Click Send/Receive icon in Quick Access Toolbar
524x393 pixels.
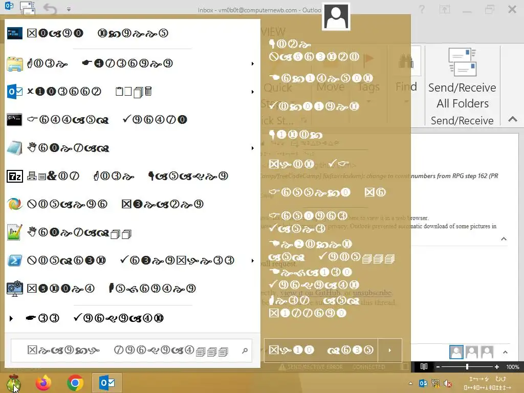tap(28, 8)
